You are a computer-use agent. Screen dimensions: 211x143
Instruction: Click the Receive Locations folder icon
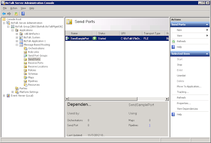(25, 67)
